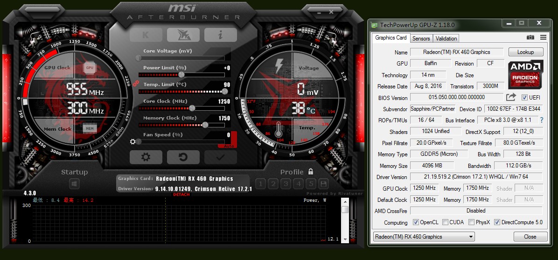Click the MSI dragon logo button

[183, 35]
